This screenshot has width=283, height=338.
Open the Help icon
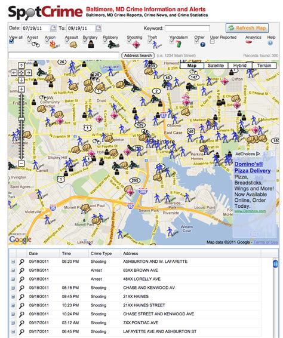click(x=270, y=43)
